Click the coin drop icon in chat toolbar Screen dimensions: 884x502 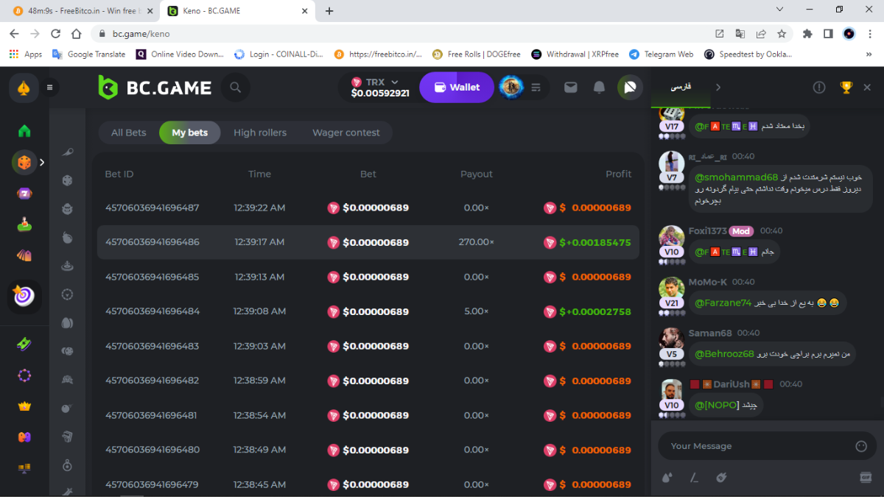tap(721, 478)
